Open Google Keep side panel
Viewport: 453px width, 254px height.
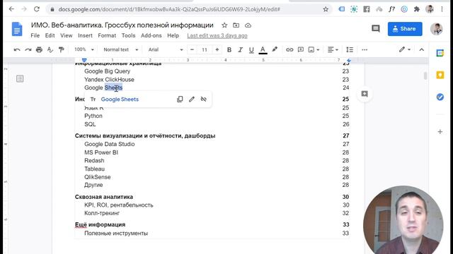pyautogui.click(x=440, y=75)
